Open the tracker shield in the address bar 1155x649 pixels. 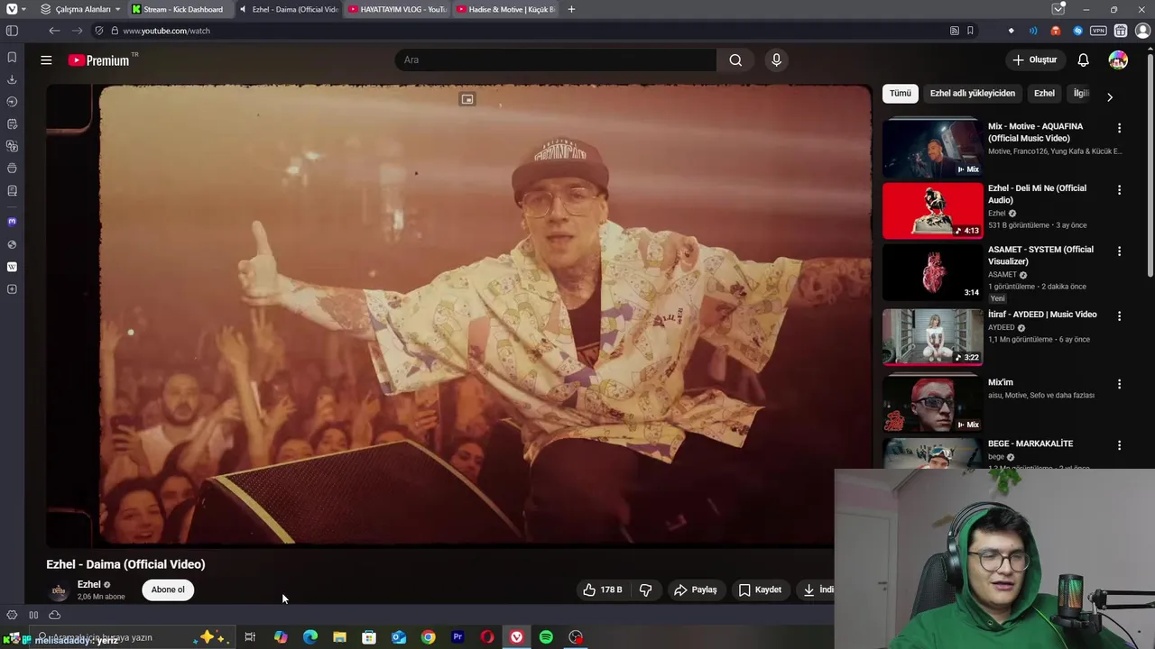click(99, 31)
